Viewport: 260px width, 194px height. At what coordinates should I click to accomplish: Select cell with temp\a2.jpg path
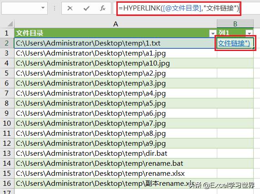pos(115,73)
